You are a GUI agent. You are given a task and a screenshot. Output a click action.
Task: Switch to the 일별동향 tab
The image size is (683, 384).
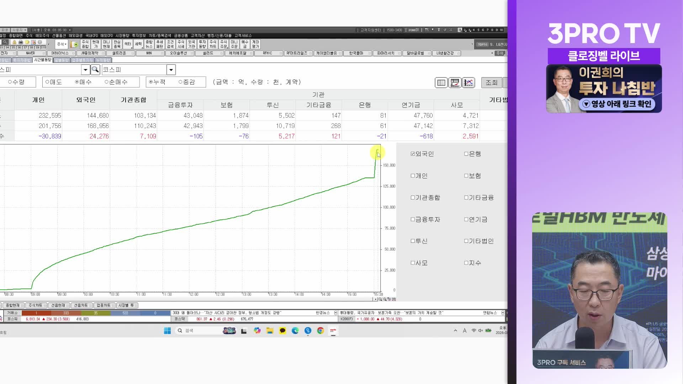(x=62, y=60)
